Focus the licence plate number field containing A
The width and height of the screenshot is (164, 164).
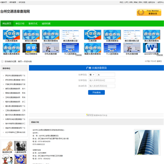(x=106, y=75)
